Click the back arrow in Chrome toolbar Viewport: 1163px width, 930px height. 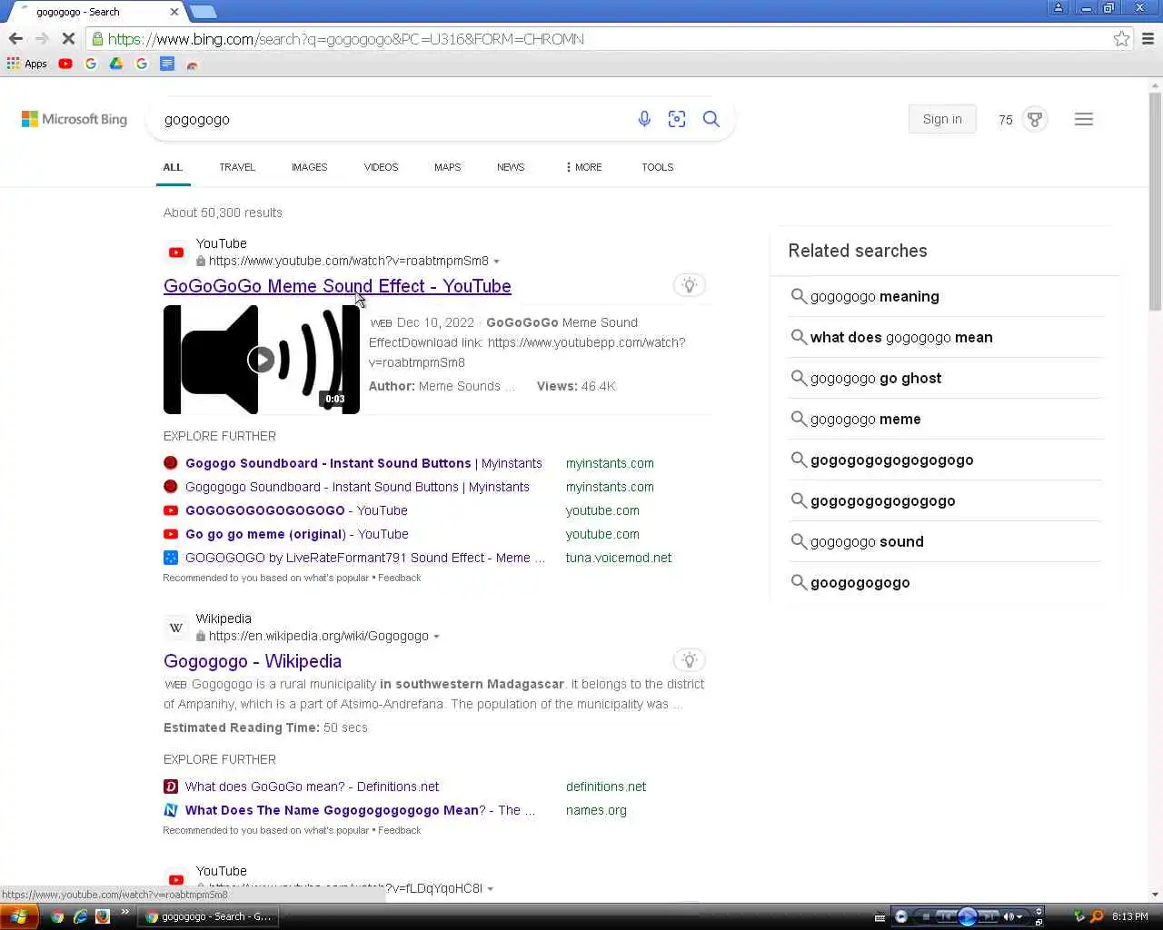tap(15, 38)
